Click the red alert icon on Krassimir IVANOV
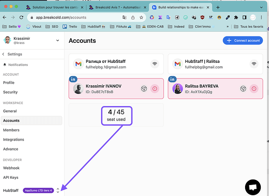The height and width of the screenshot is (196, 269). click(155, 89)
